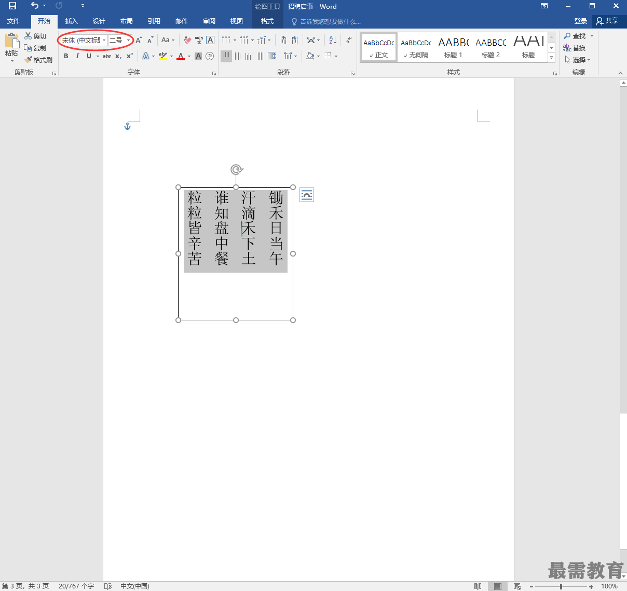Click the character border icon
Image resolution: width=627 pixels, height=591 pixels.
pos(210,40)
